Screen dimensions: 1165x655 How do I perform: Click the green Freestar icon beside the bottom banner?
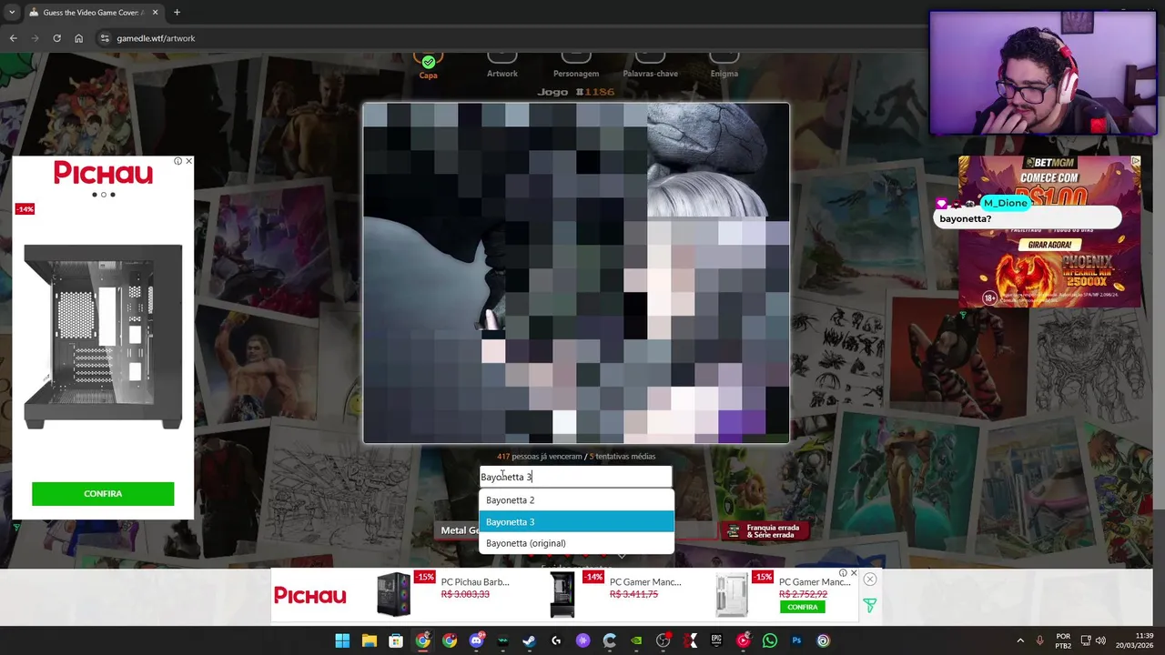[x=869, y=605]
